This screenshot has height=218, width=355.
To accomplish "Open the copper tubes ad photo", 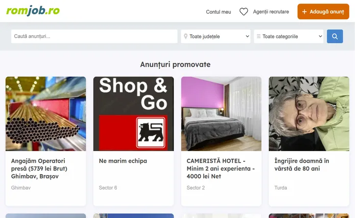I will [x=46, y=114].
